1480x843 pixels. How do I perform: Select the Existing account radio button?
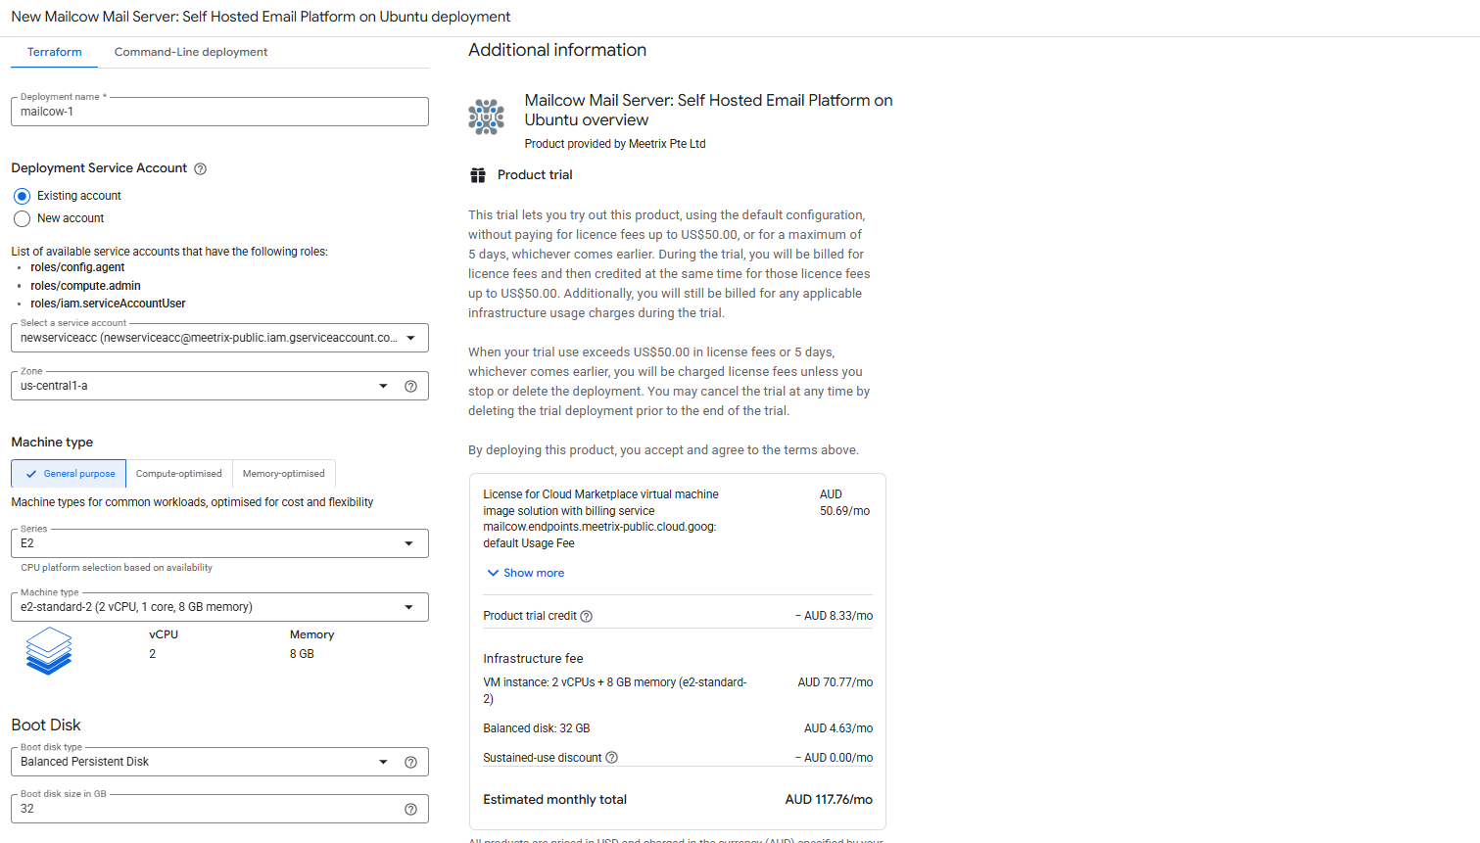pos(22,196)
